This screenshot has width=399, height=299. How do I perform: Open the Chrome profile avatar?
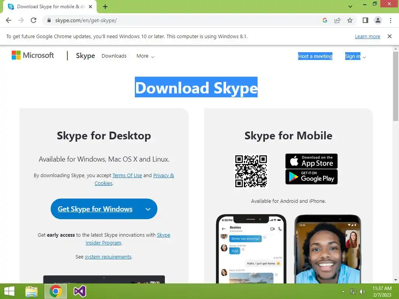pyautogui.click(x=378, y=20)
